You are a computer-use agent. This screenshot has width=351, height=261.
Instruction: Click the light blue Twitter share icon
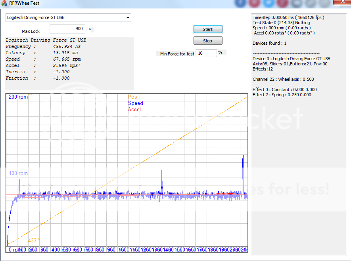pyautogui.click(x=269, y=3)
